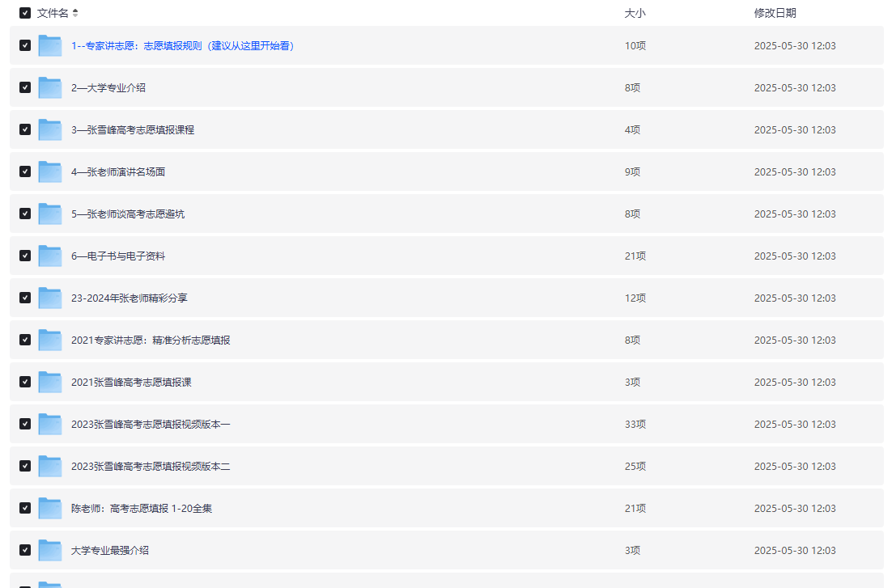Sort files by 修改日期 column header
Screen dimensions: 892x588
point(775,13)
